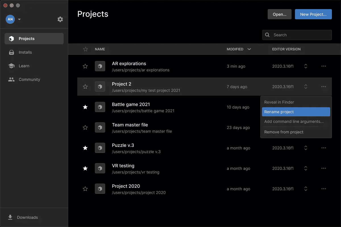Click the magnifying glass in the search bar
Image resolution: width=341 pixels, height=227 pixels.
click(267, 35)
